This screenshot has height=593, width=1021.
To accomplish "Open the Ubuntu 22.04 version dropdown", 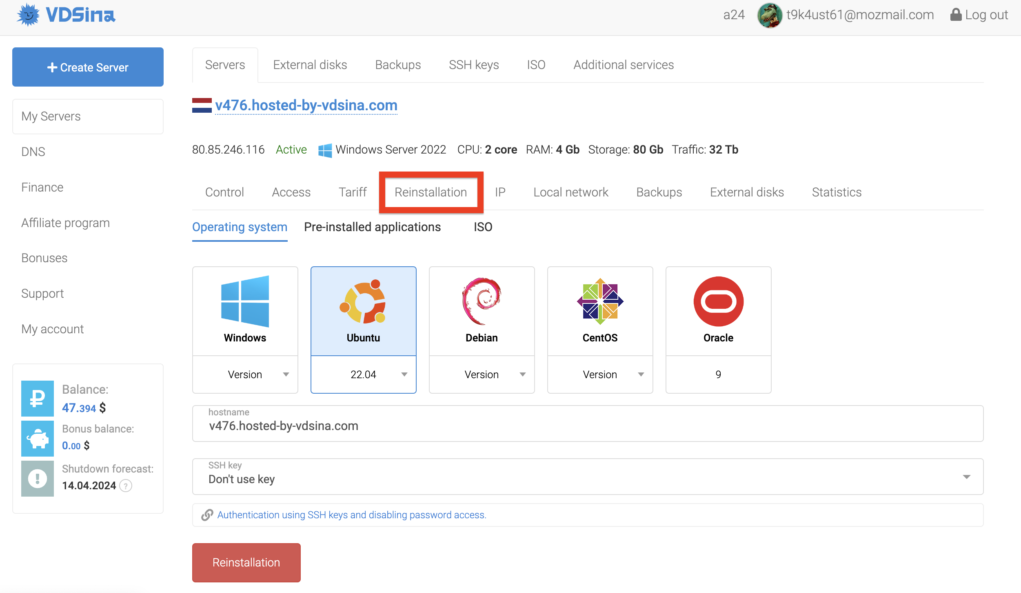I will (364, 375).
